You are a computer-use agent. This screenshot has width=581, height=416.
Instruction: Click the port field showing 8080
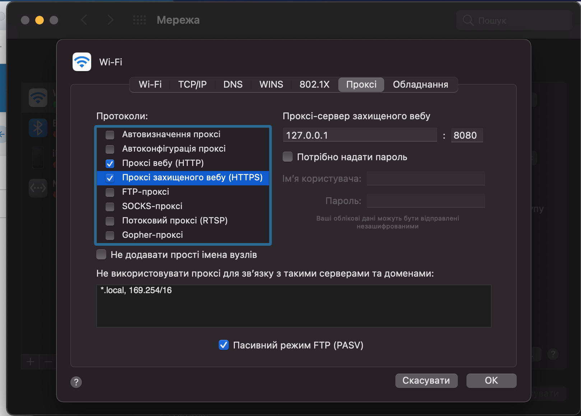point(466,135)
